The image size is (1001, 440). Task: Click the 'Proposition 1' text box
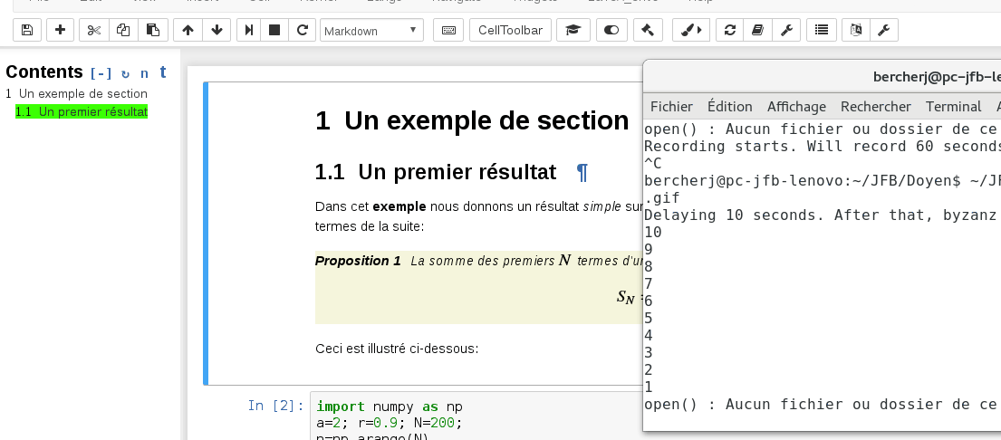point(479,287)
